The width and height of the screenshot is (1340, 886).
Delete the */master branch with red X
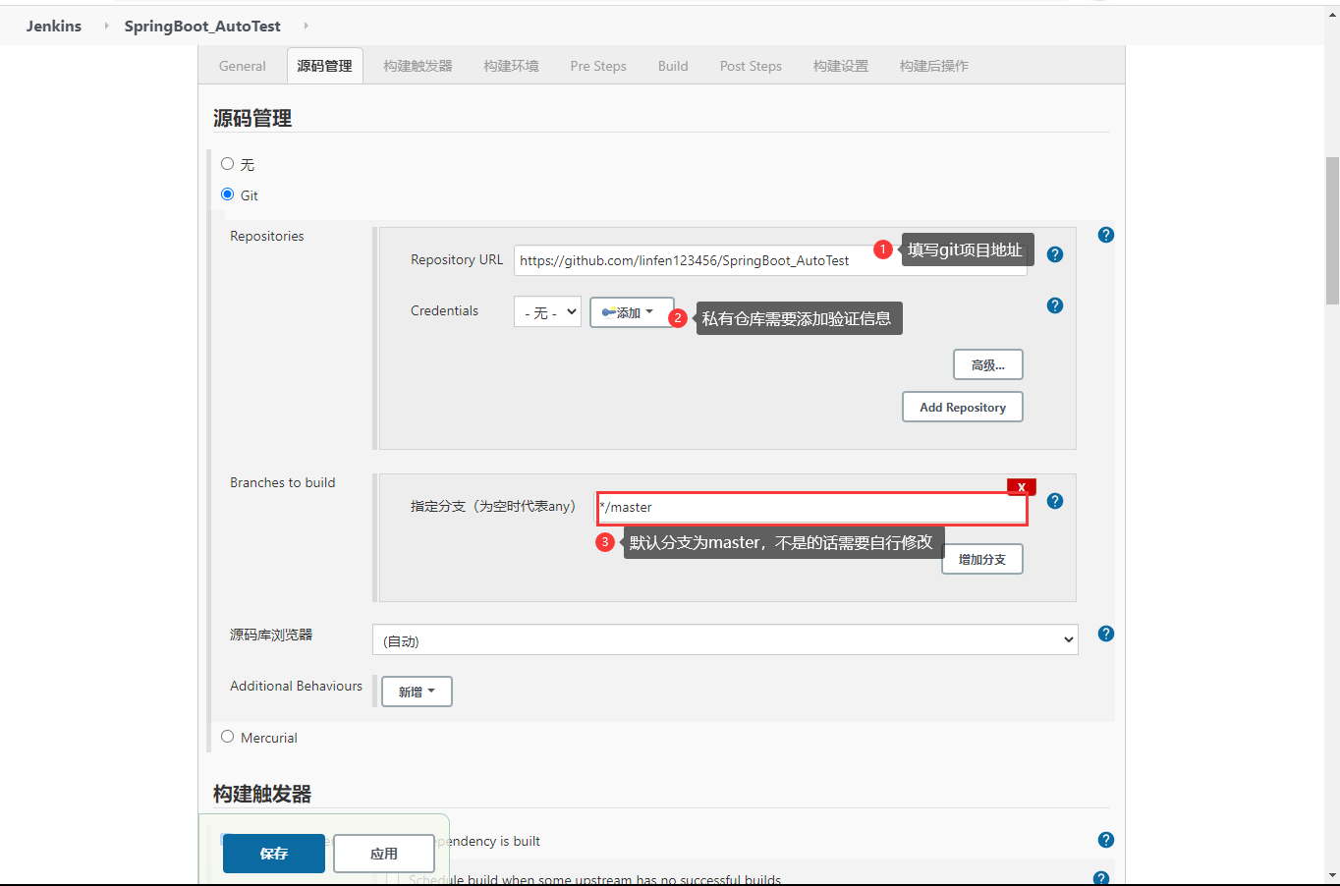click(1022, 487)
